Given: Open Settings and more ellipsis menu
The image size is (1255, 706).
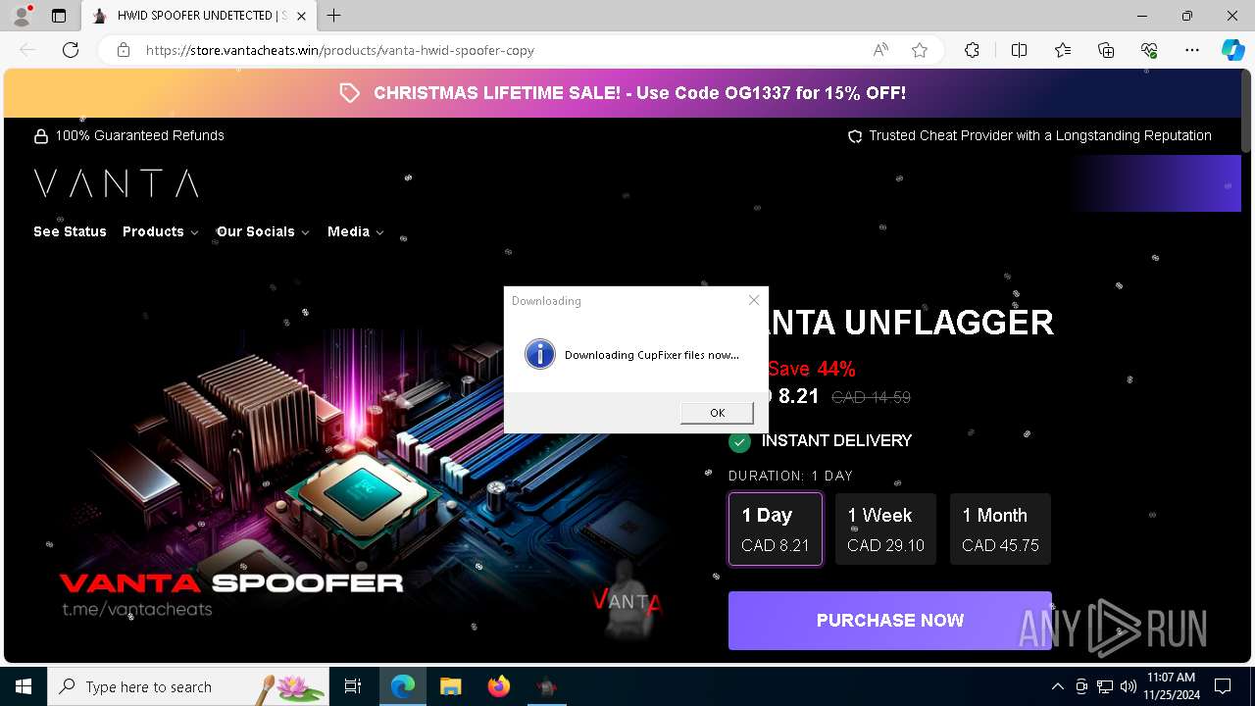Looking at the screenshot, I should 1192,50.
